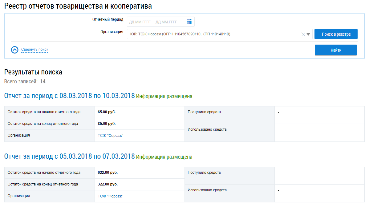The image size is (369, 207).
Task: Open the report for 05.03.2018 to 07.03.2018
Action: pos(69,156)
